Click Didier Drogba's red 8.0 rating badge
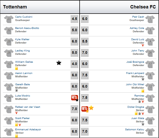 click(x=85, y=109)
